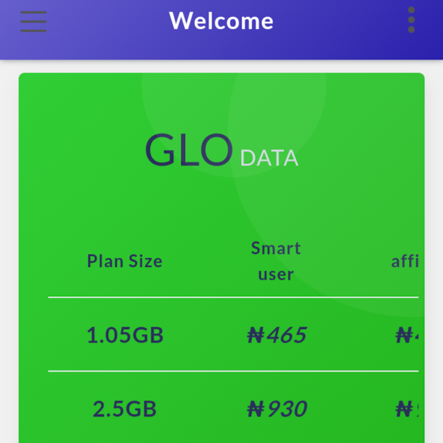Screen dimensions: 443x443
Task: Open the three-dot overflow menu
Action: click(411, 20)
